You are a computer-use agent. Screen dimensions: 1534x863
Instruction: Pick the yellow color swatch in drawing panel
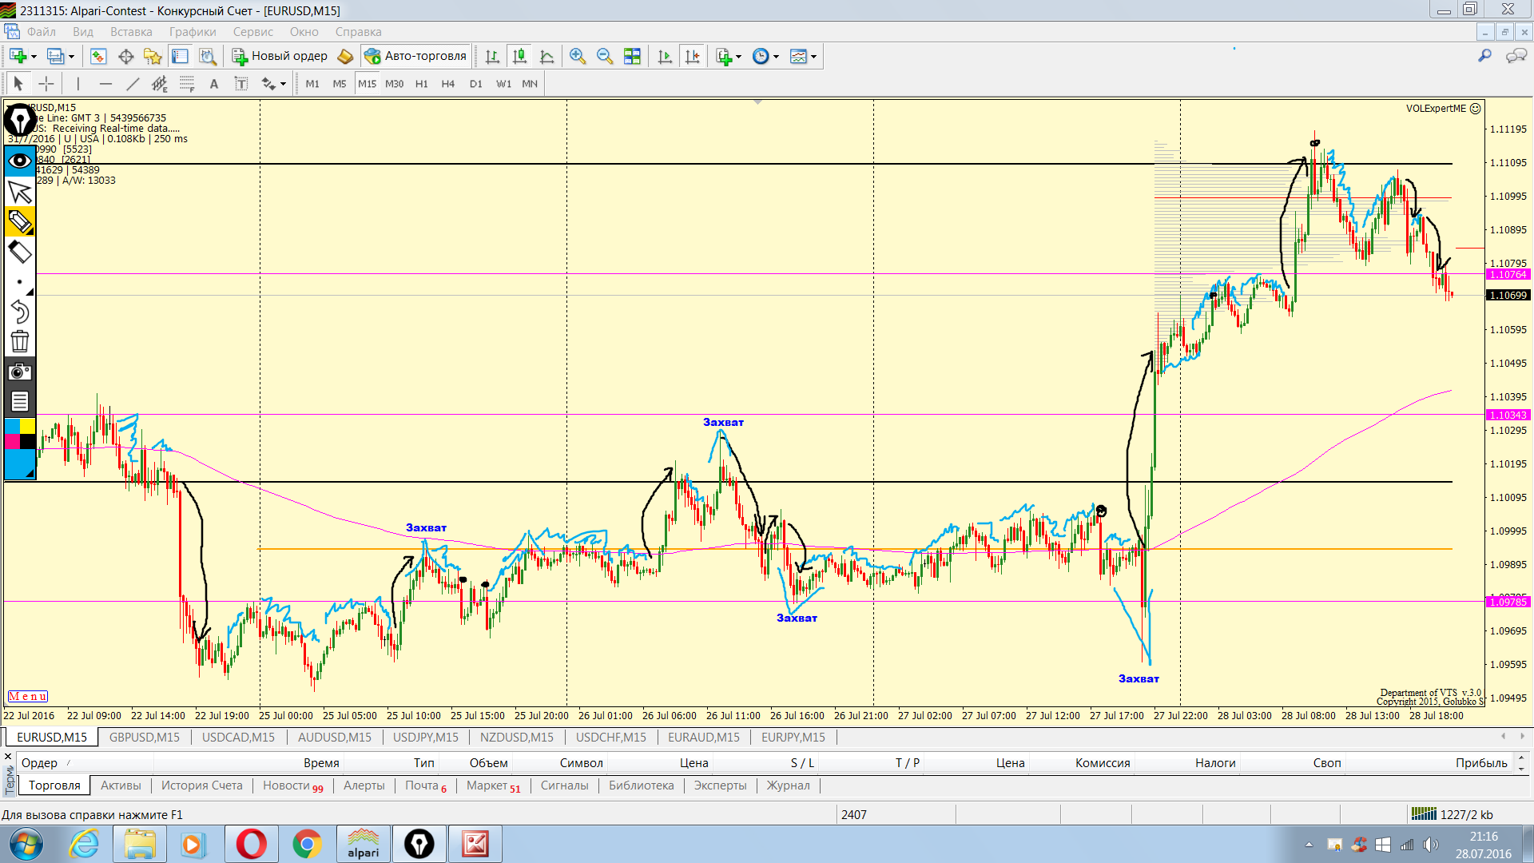(27, 426)
